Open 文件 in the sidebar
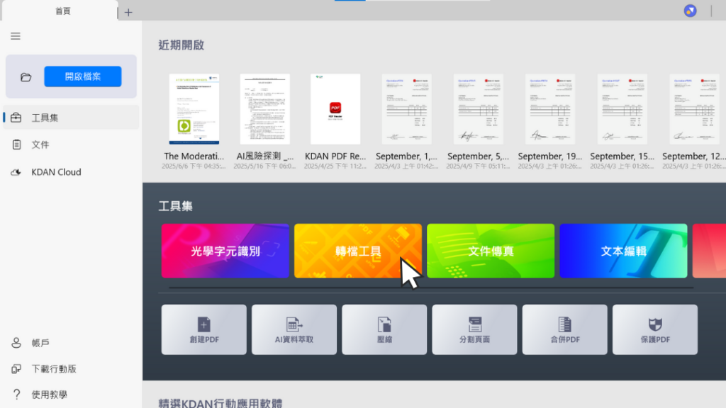This screenshot has height=408, width=726. 71,144
